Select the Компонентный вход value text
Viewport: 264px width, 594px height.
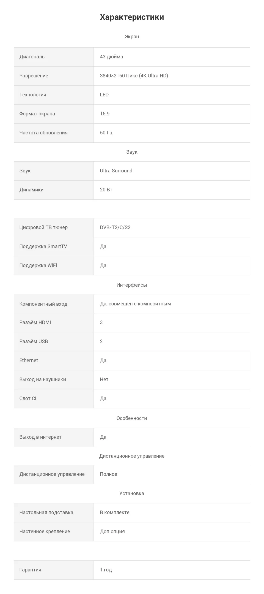[135, 304]
